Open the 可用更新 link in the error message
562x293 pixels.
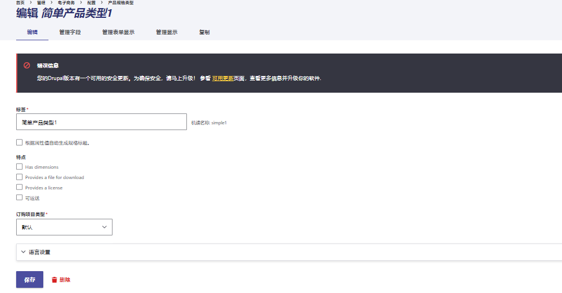(x=223, y=78)
